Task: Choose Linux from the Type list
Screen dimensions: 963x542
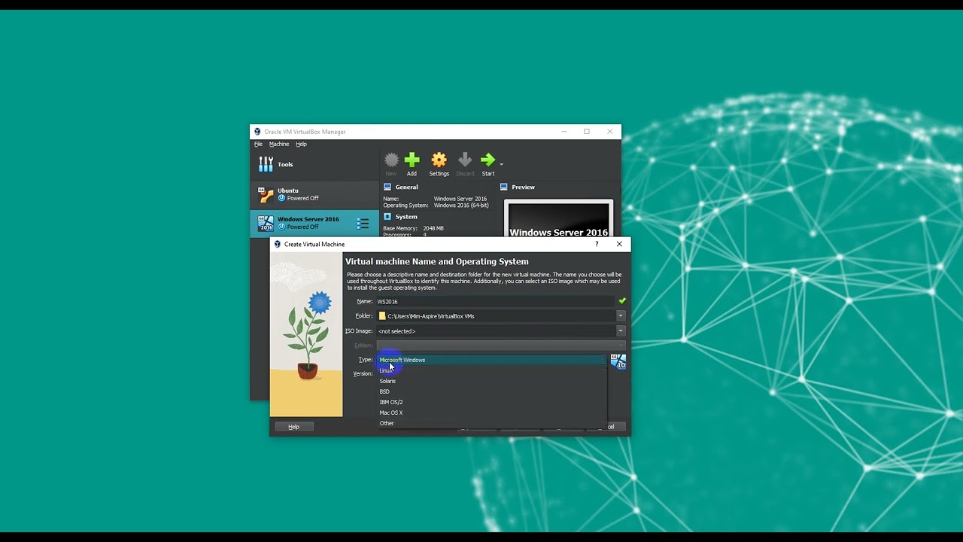Action: tap(492, 370)
